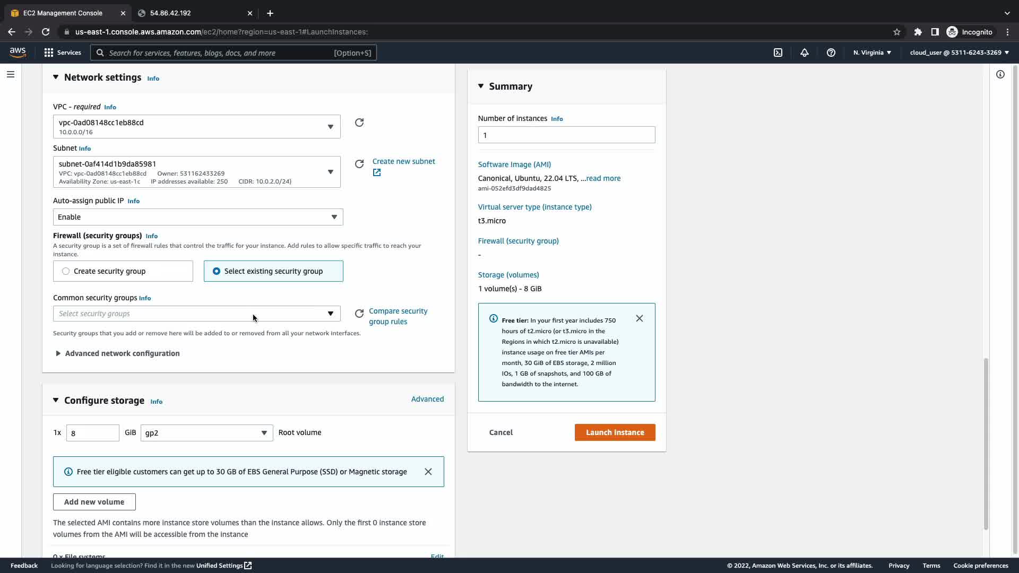Click the AWS logo home icon
This screenshot has height=573, width=1019.
pyautogui.click(x=18, y=52)
